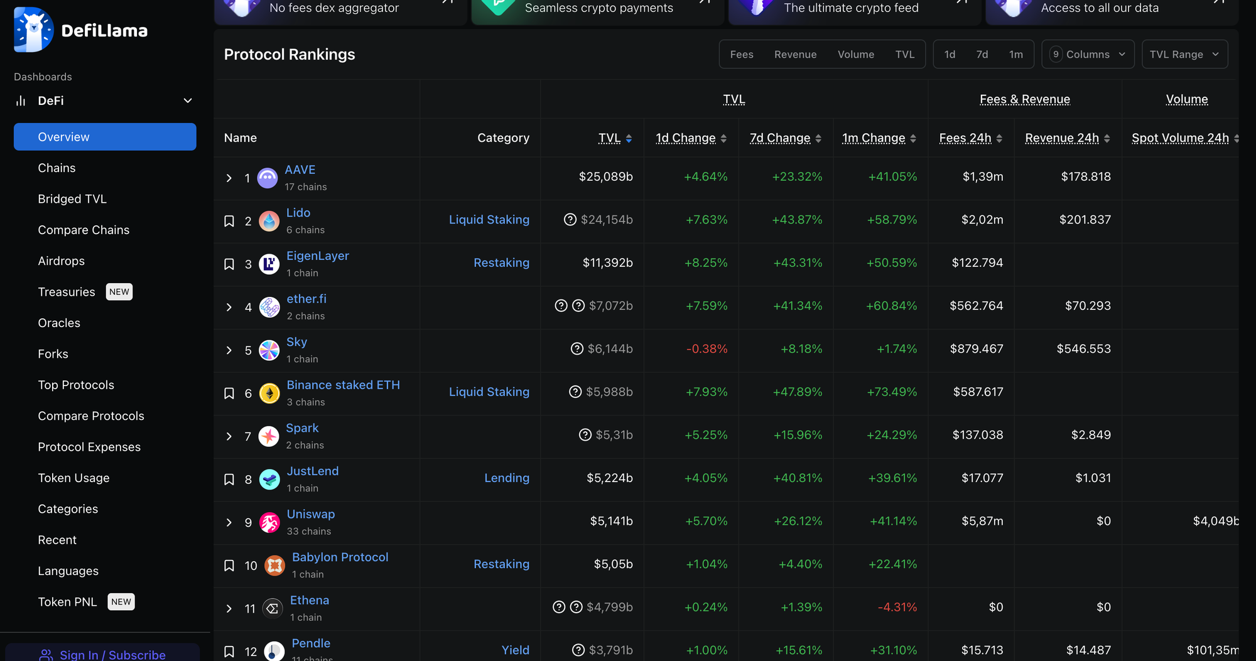Select the 1d time filter
This screenshot has width=1256, height=661.
click(950, 55)
